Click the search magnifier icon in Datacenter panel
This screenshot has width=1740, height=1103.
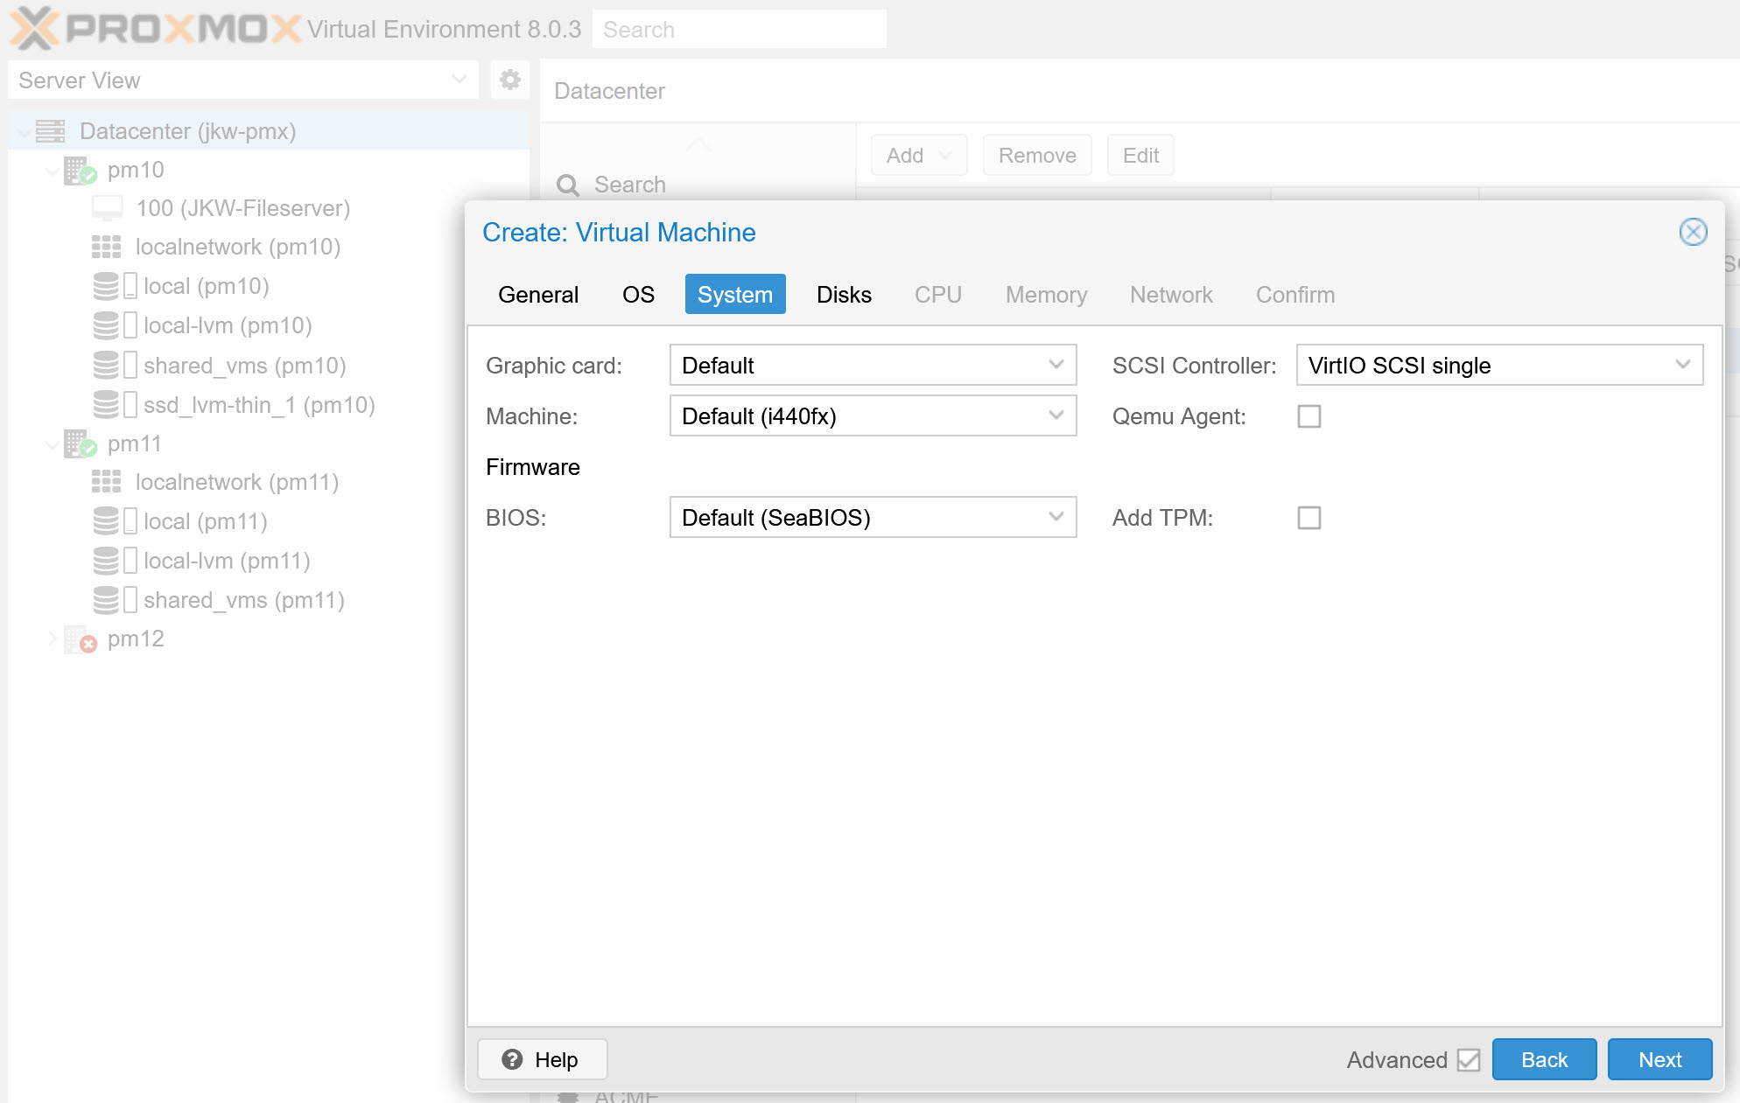pyautogui.click(x=568, y=185)
